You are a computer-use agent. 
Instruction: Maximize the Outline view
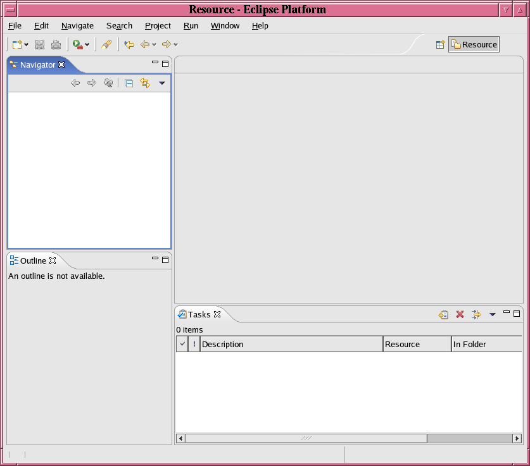pyautogui.click(x=165, y=260)
